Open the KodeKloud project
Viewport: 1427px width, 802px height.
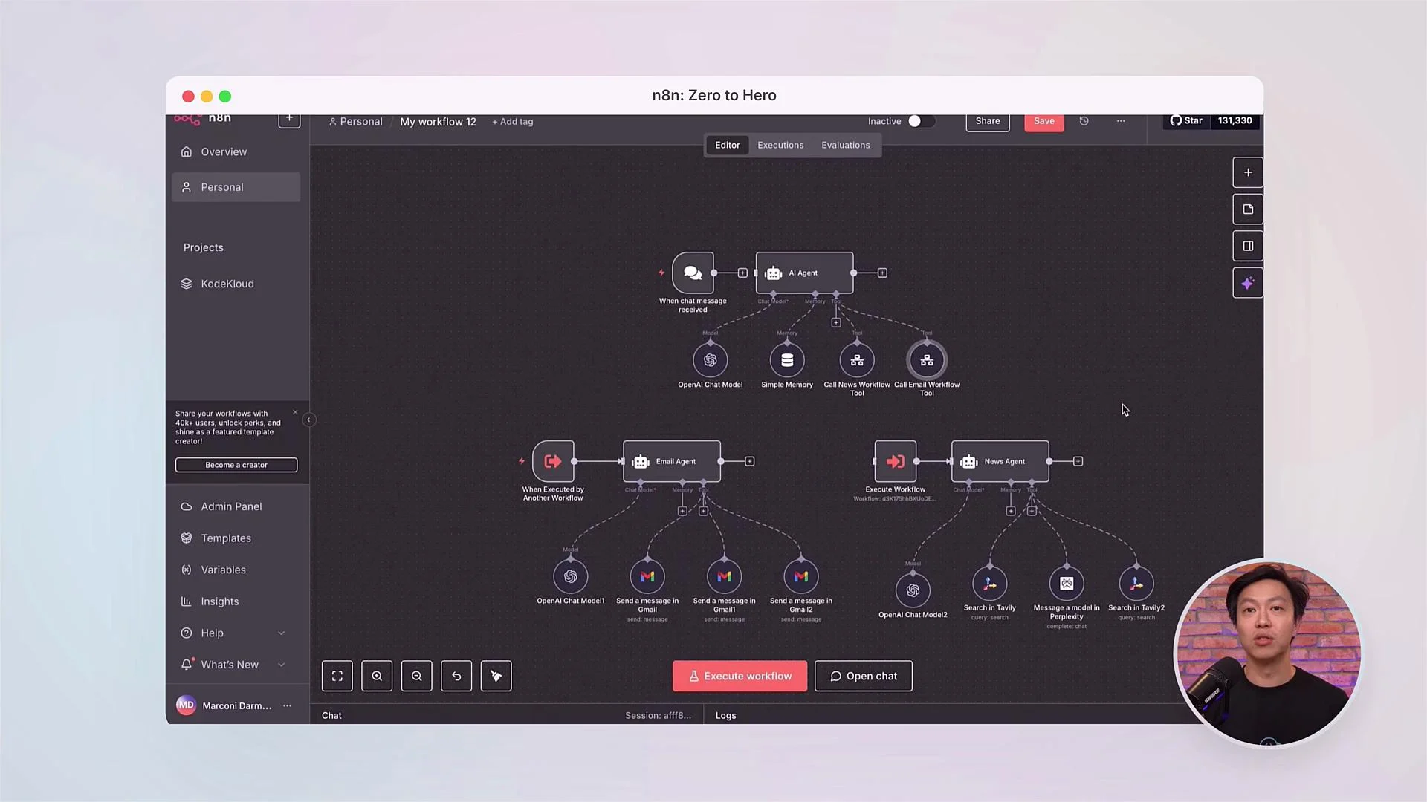pyautogui.click(x=236, y=284)
